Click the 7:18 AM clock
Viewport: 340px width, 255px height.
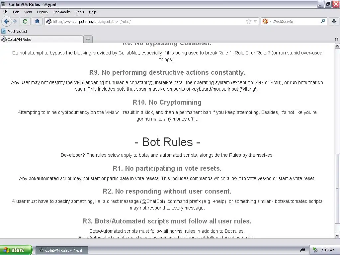(x=328, y=250)
